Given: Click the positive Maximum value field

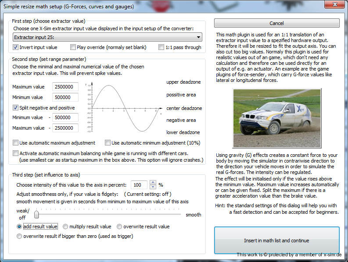Looking at the screenshot, I should 65,87.
